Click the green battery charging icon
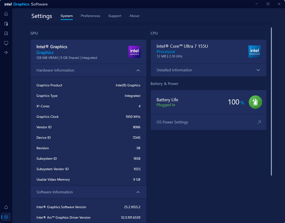 coord(255,102)
